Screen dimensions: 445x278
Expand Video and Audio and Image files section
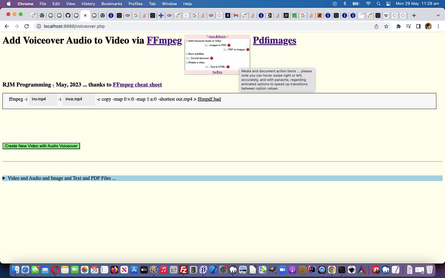point(222,178)
